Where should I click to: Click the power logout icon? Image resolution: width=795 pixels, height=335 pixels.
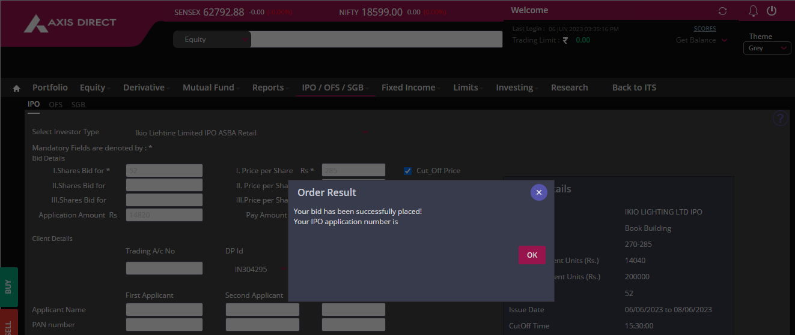coord(772,11)
